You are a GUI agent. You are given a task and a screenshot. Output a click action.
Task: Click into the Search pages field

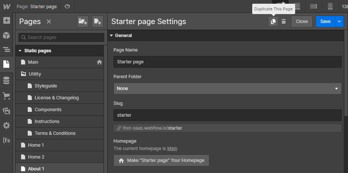tap(61, 37)
